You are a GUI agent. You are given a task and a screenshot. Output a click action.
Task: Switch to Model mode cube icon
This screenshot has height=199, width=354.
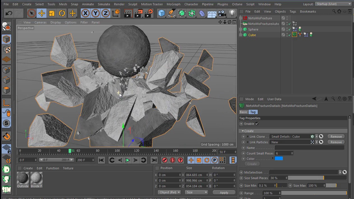pyautogui.click(x=6, y=39)
